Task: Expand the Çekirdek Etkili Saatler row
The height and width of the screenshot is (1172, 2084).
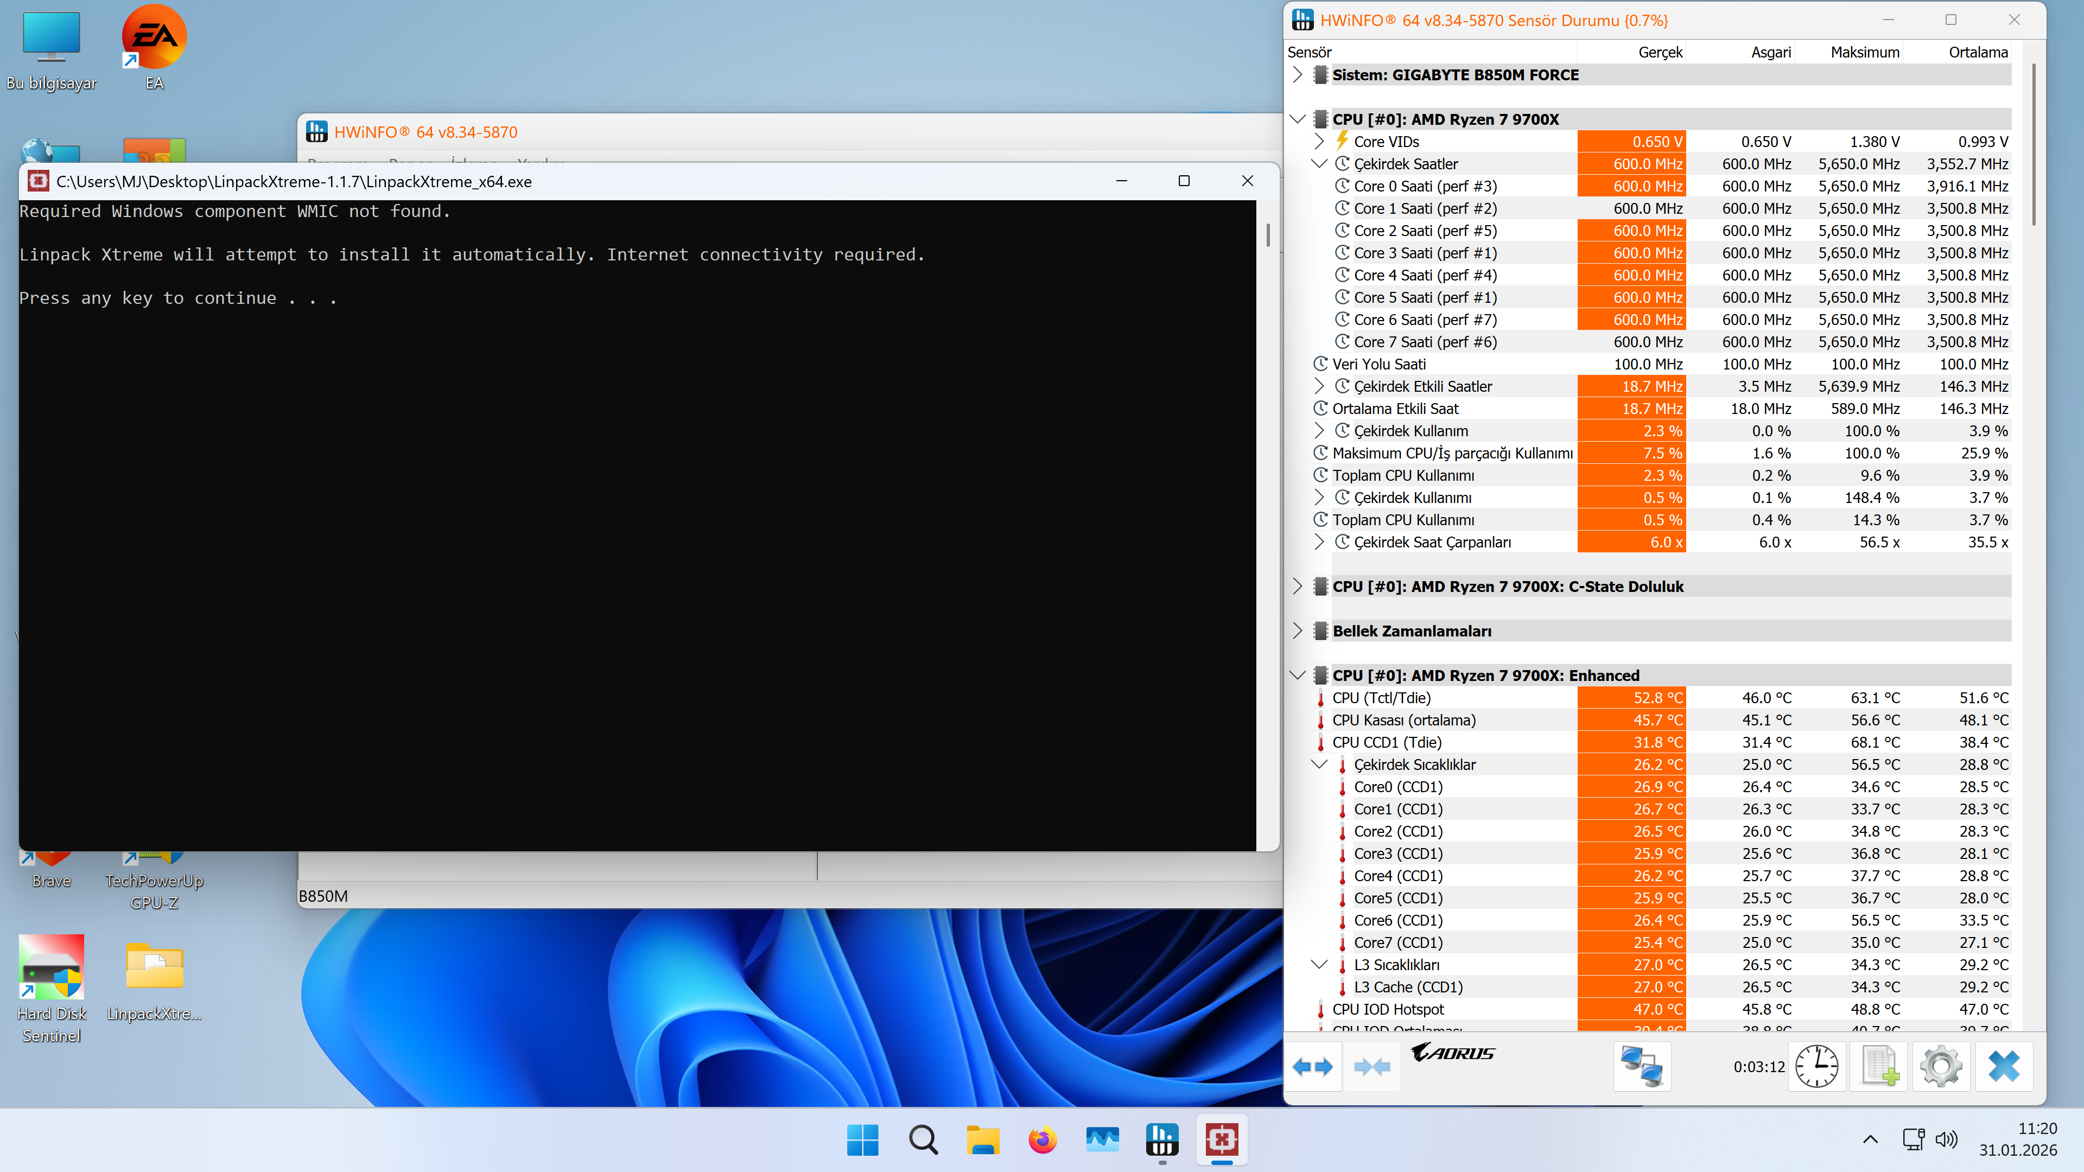Action: pyautogui.click(x=1319, y=387)
